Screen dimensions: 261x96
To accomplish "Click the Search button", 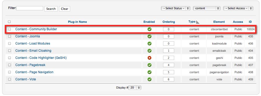I will (x=51, y=9).
